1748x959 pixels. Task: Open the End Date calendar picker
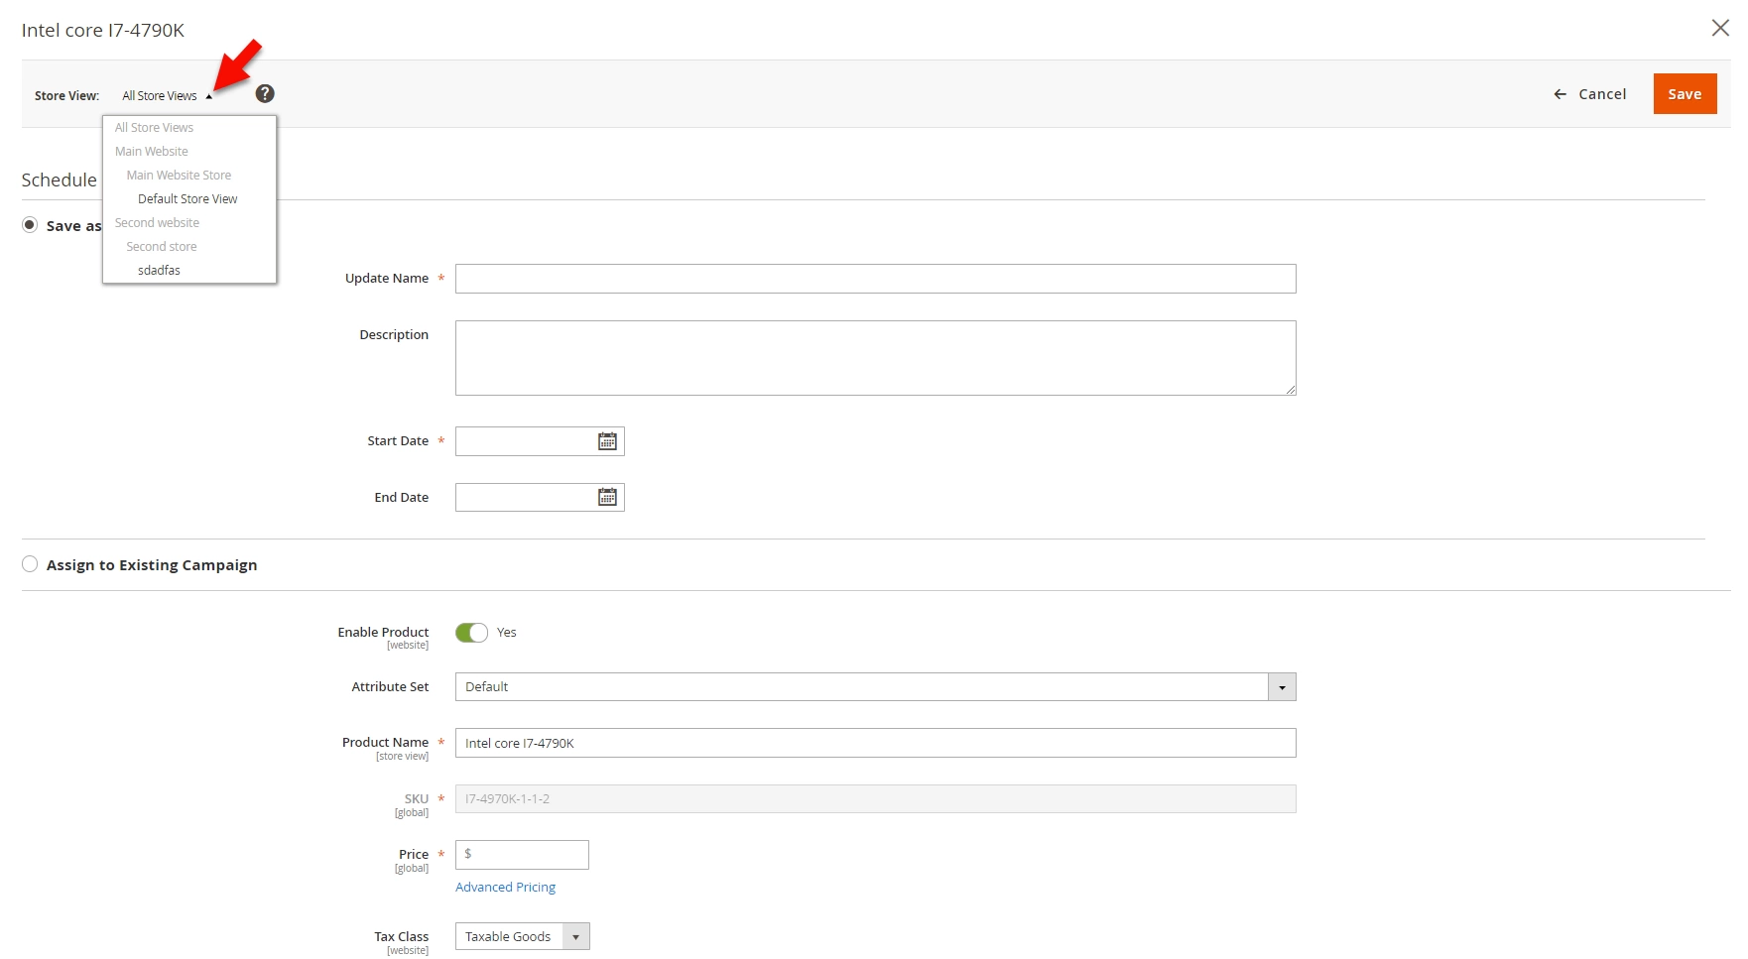[607, 497]
